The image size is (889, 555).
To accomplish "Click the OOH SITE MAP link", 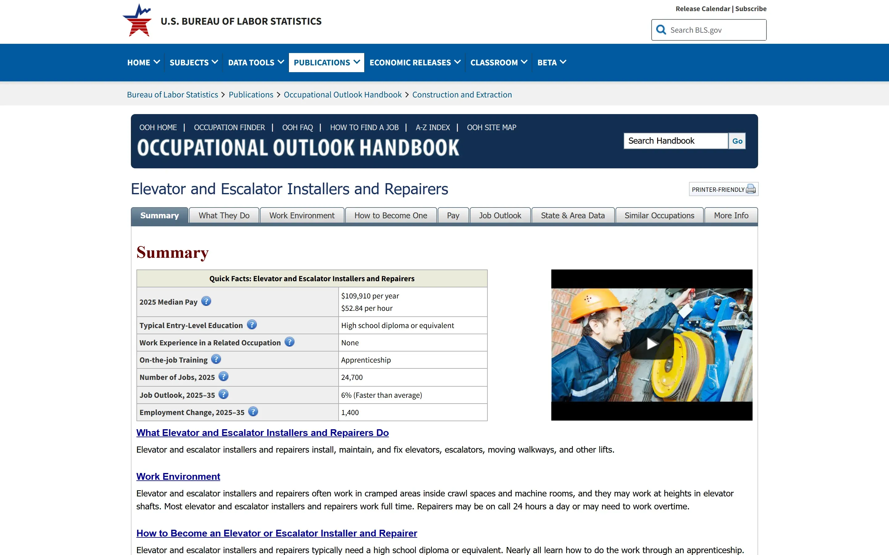I will tap(491, 127).
